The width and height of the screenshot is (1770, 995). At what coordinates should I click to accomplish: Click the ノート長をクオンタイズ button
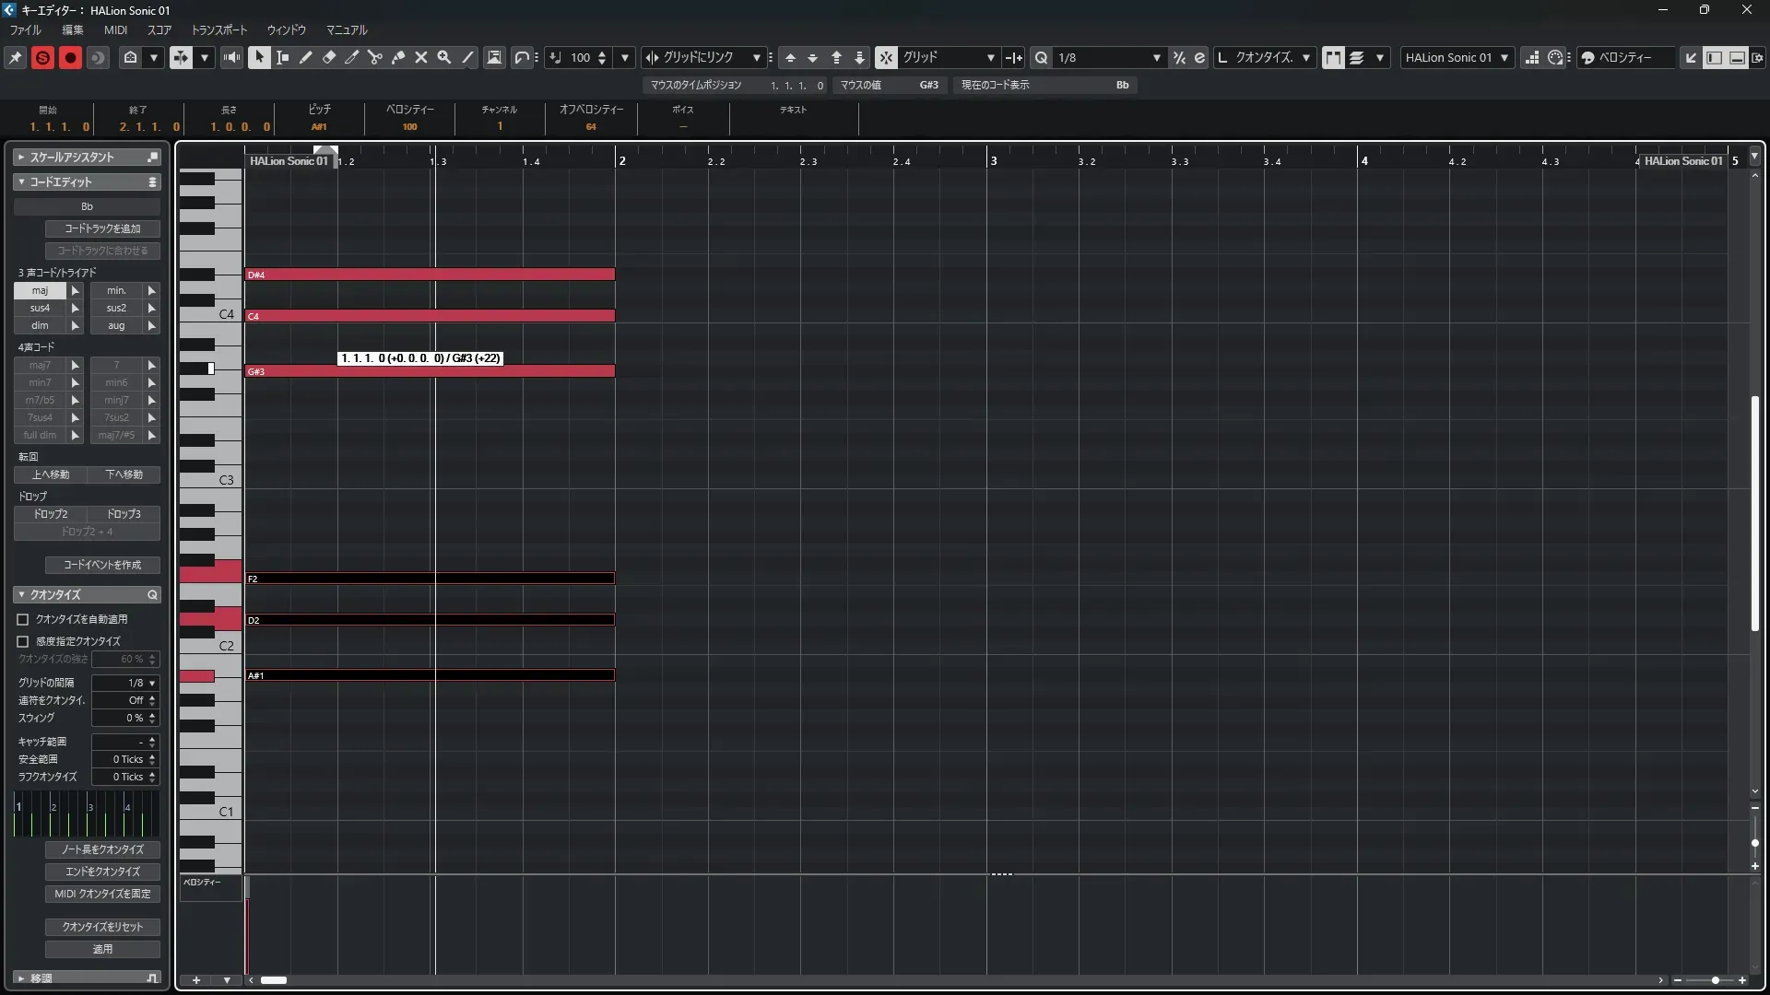click(102, 849)
